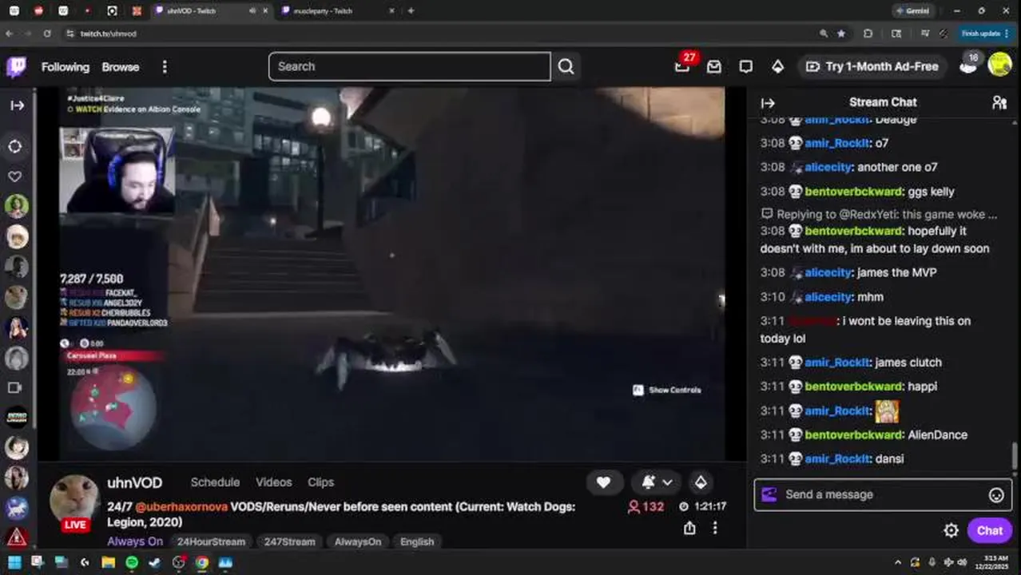The image size is (1021, 575).
Task: Select the English tag
Action: pos(417,541)
